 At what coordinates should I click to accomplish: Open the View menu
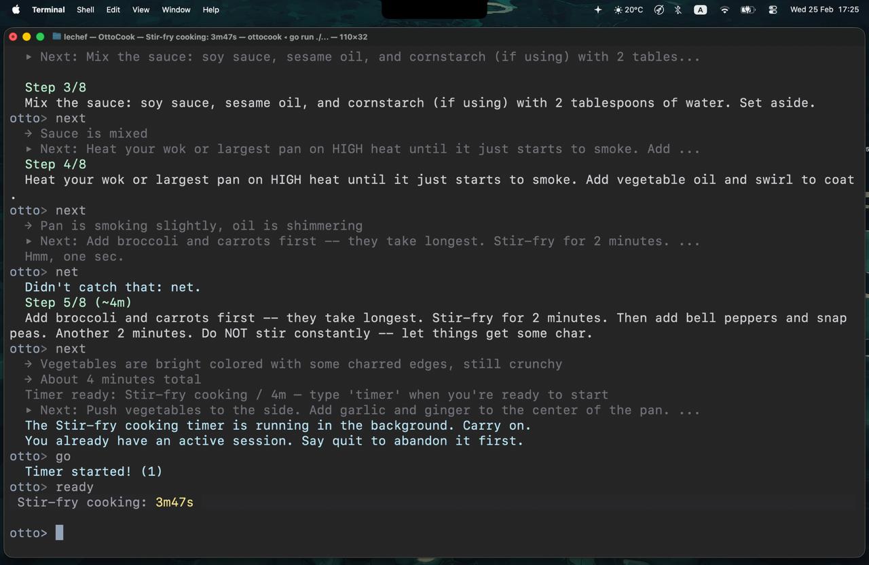pos(141,10)
